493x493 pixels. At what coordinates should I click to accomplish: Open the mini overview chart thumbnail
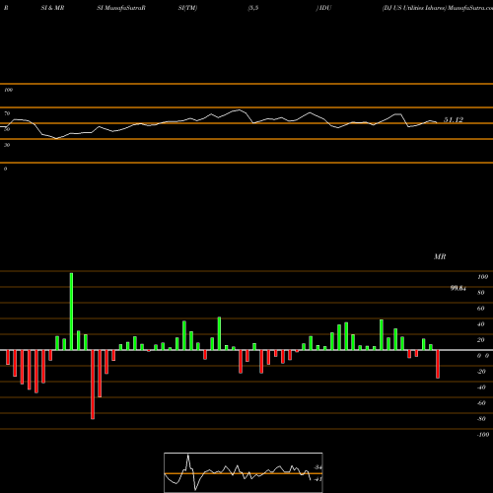pos(244,472)
